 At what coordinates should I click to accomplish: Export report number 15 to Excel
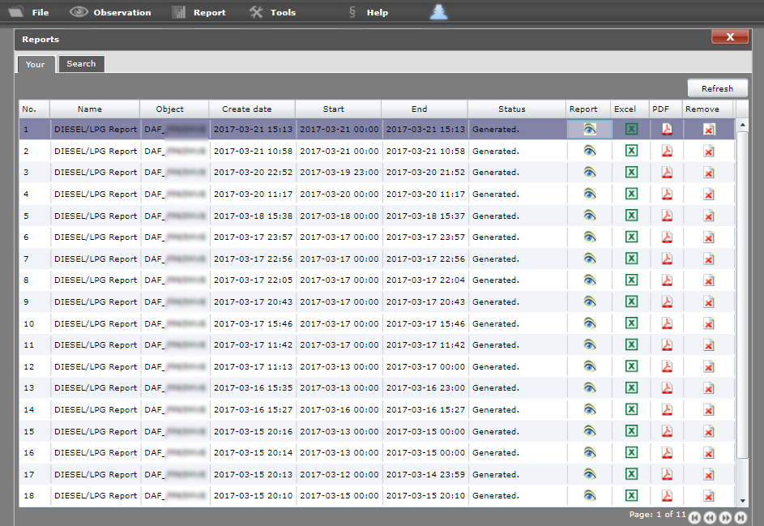[x=631, y=431]
